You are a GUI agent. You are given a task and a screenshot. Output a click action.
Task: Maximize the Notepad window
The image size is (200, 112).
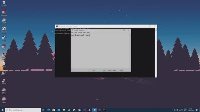pos(124,30)
